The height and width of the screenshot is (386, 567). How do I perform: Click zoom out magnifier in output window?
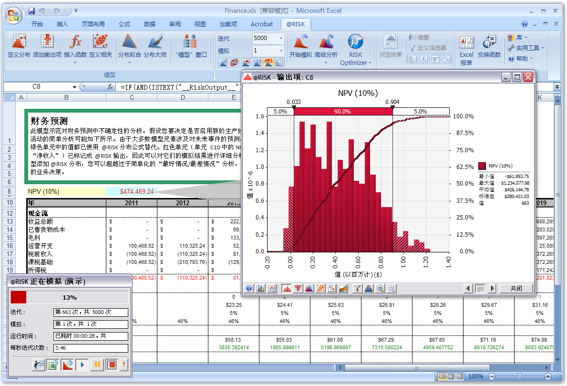click(391, 288)
